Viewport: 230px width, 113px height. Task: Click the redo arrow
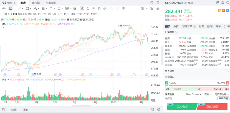click(118, 8)
